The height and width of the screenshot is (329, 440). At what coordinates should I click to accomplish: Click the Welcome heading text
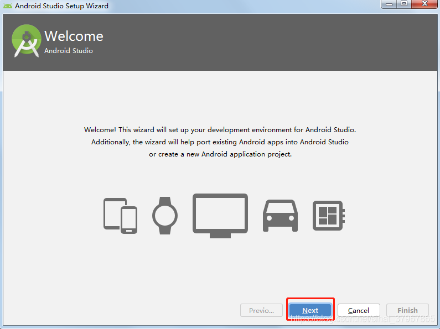[74, 36]
